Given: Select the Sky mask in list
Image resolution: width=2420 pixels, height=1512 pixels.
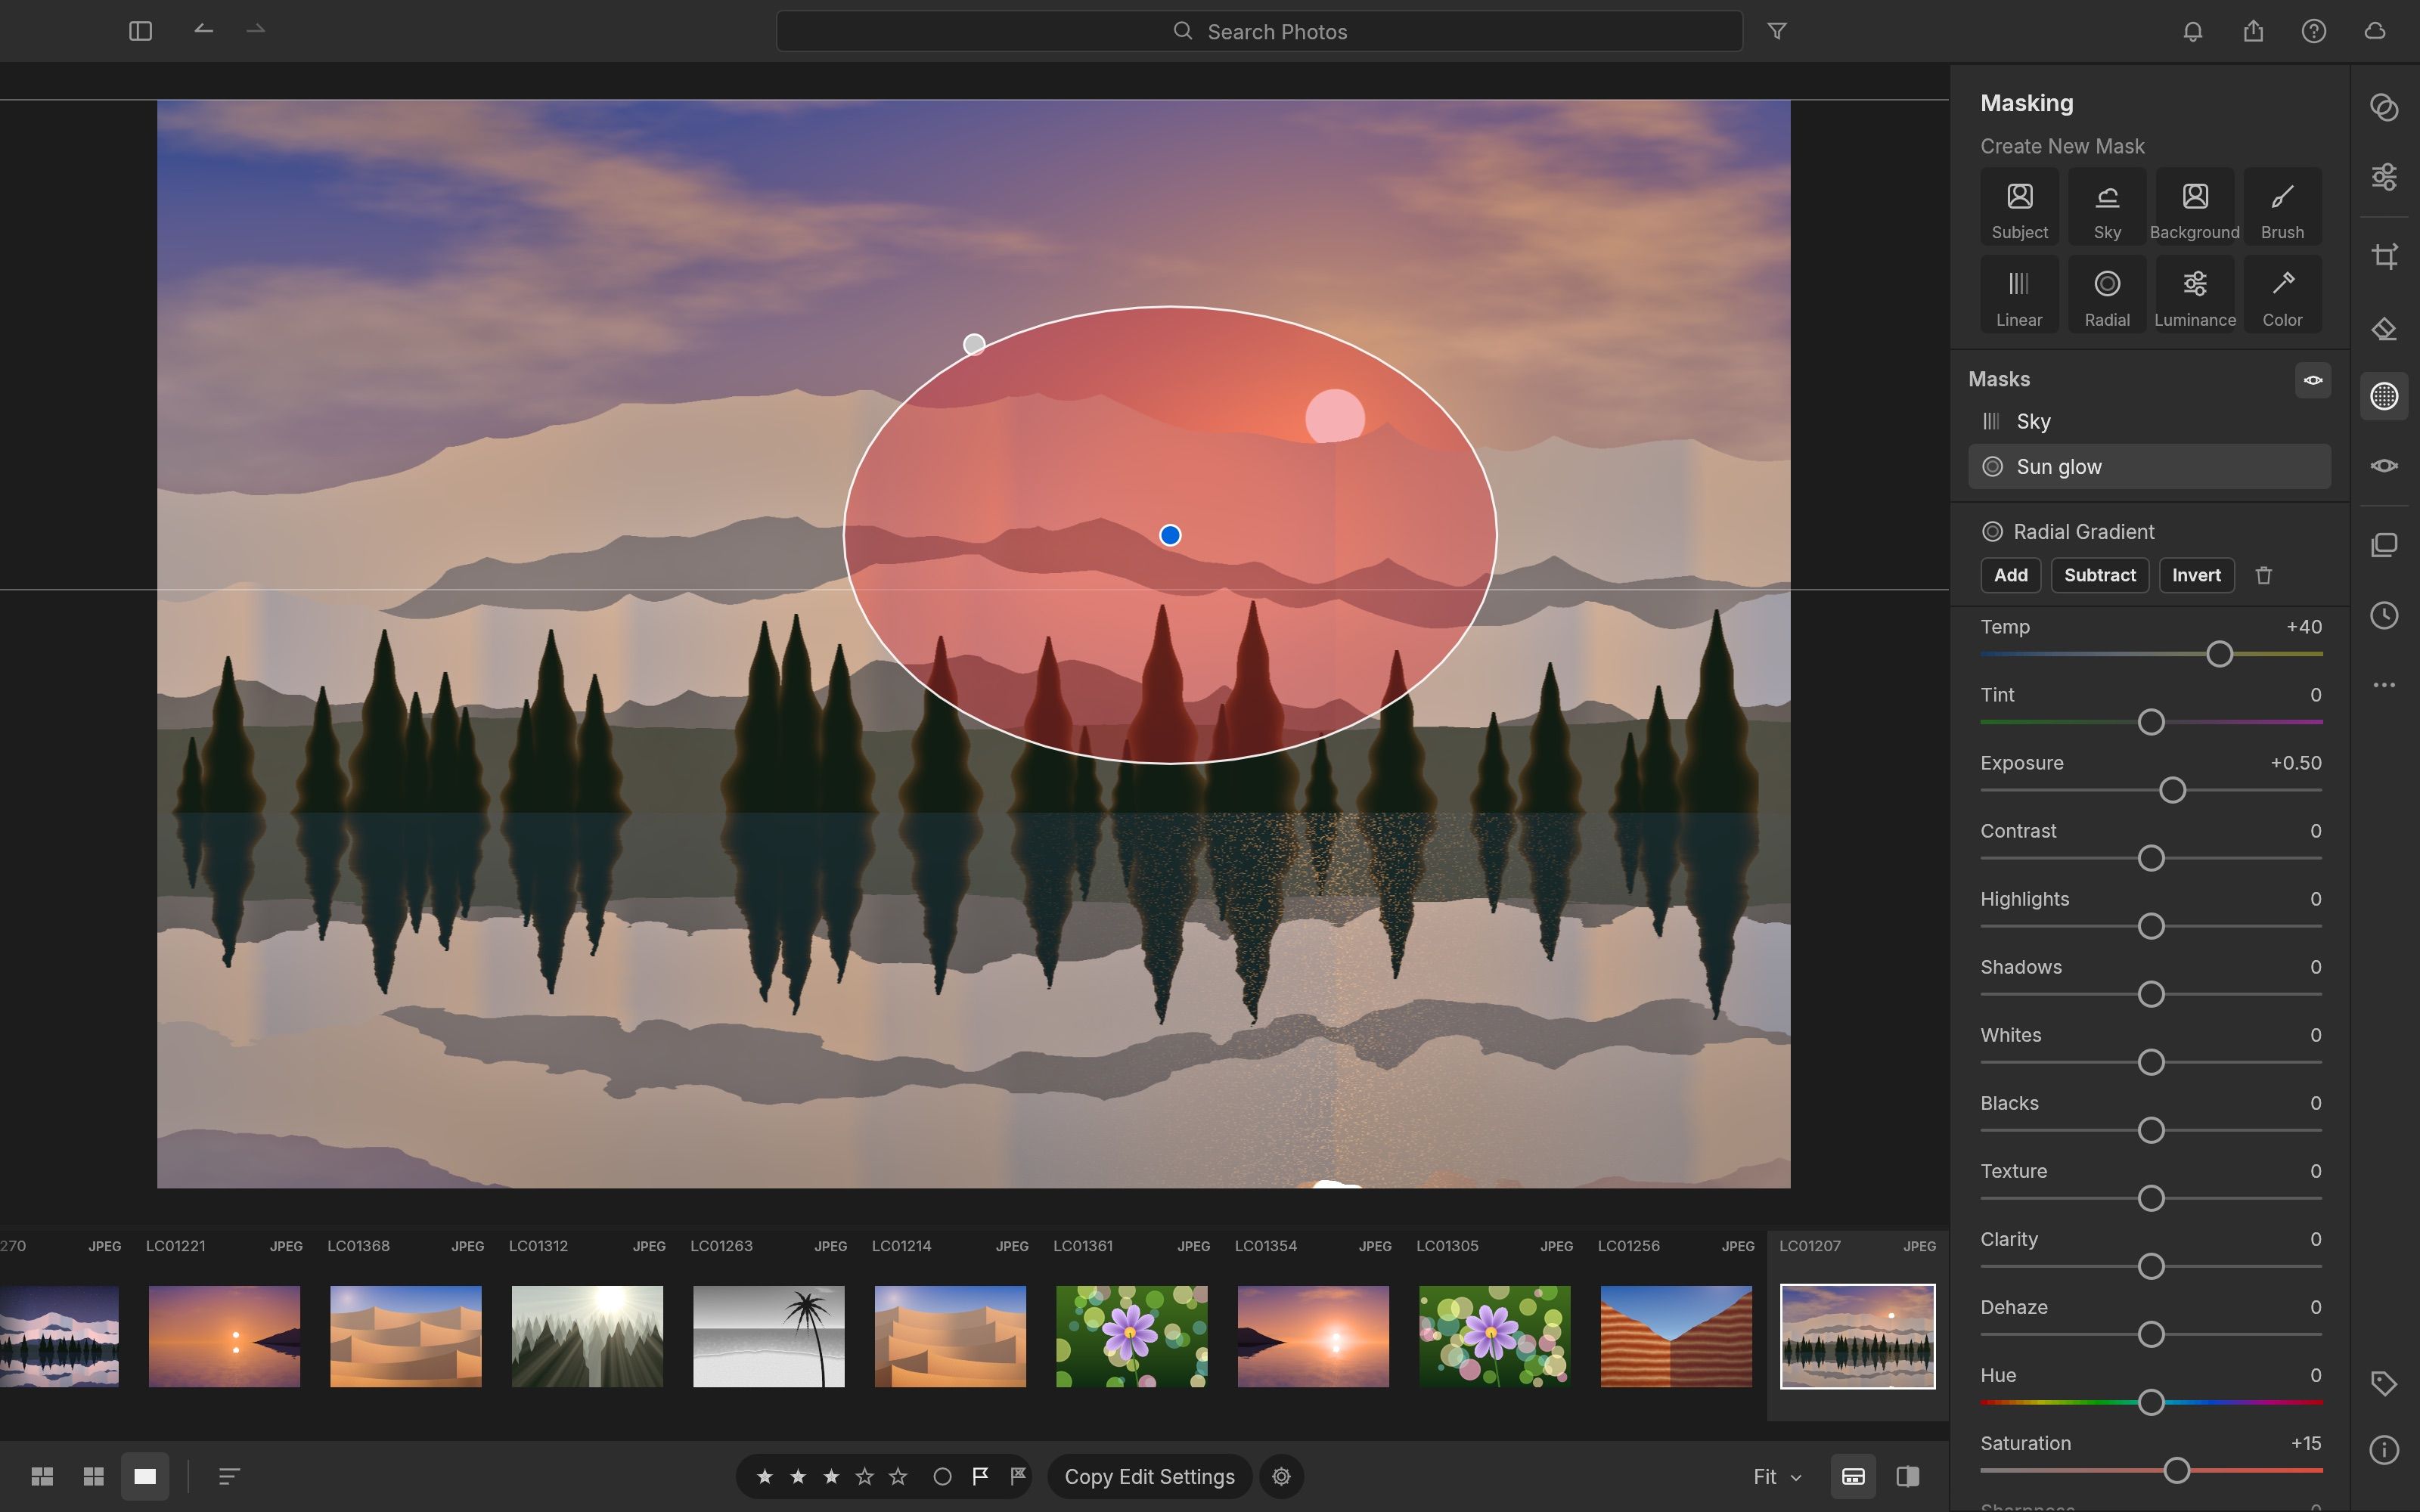Looking at the screenshot, I should coord(2149,421).
